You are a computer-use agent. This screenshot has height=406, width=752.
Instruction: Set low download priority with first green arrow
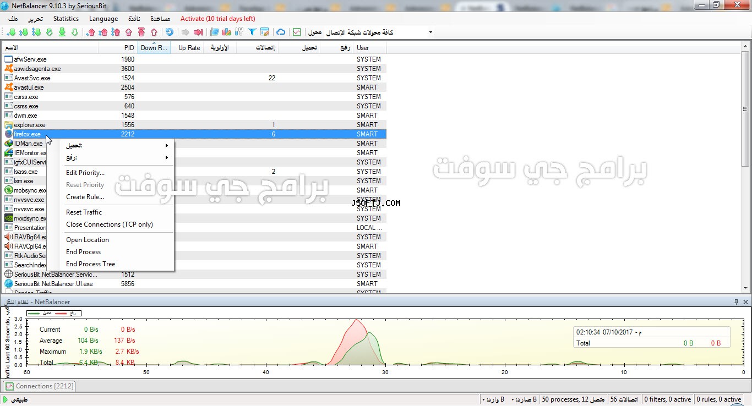[11, 32]
